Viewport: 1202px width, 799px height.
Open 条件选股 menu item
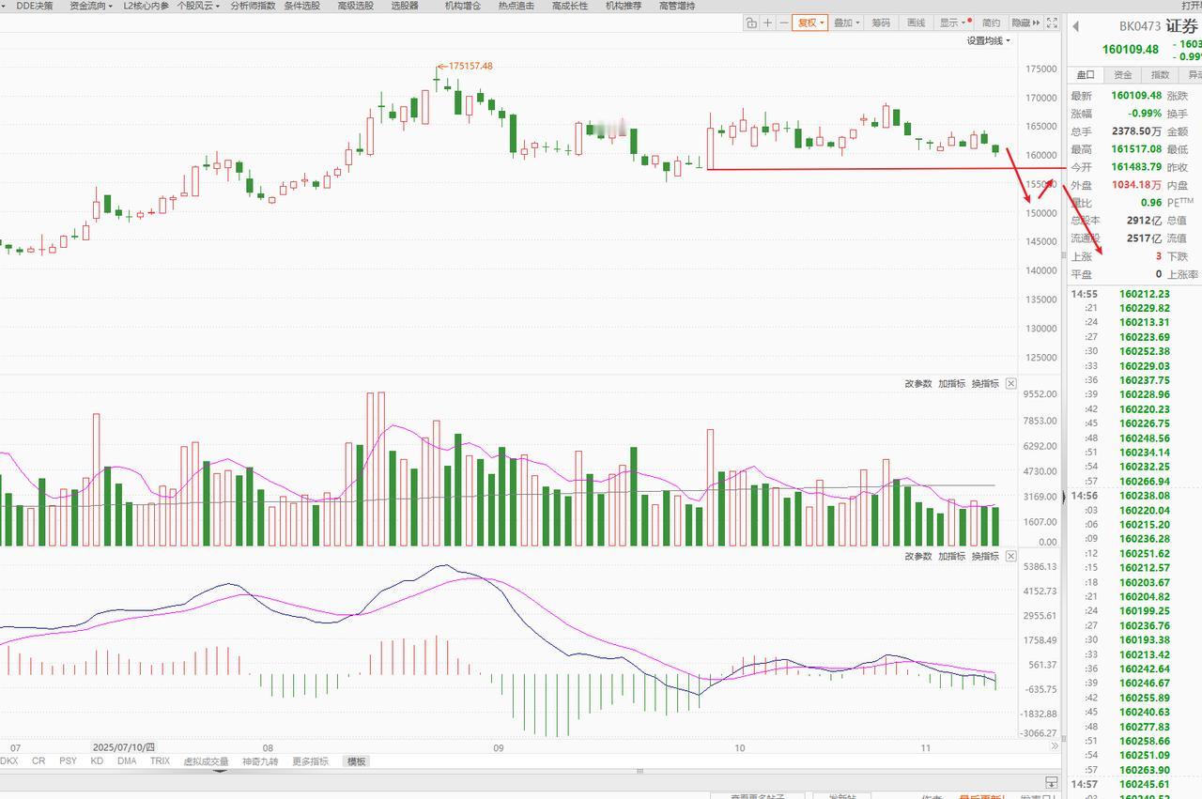pos(302,6)
